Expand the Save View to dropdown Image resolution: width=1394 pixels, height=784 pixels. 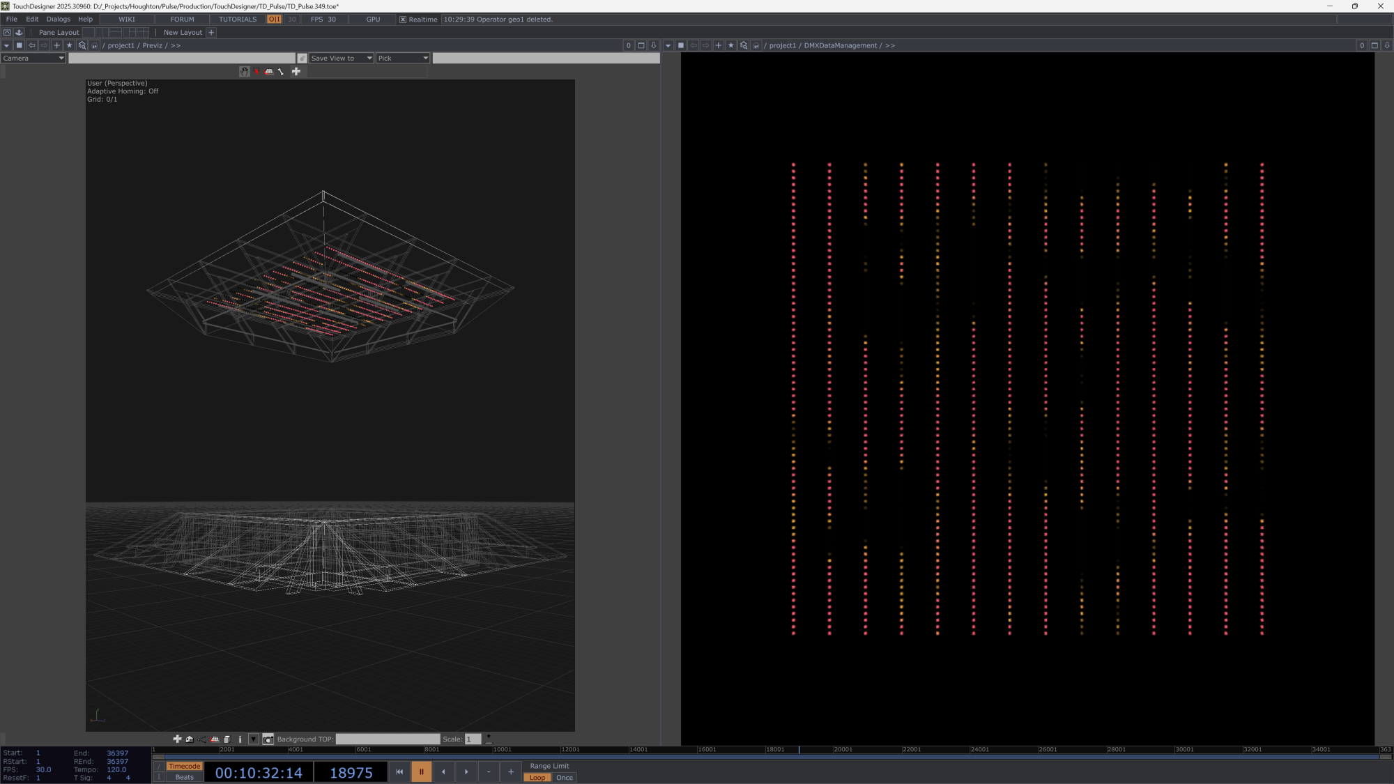341,59
